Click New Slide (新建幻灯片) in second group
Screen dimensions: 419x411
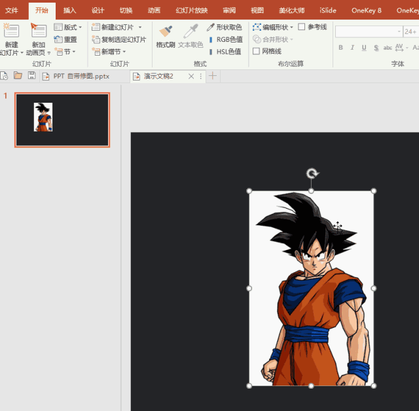(x=113, y=27)
